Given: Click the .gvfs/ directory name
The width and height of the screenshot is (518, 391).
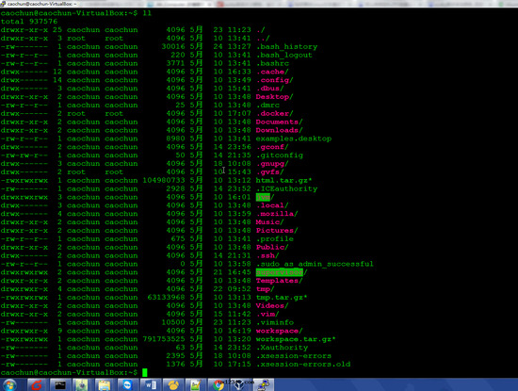Looking at the screenshot, I should [x=270, y=171].
